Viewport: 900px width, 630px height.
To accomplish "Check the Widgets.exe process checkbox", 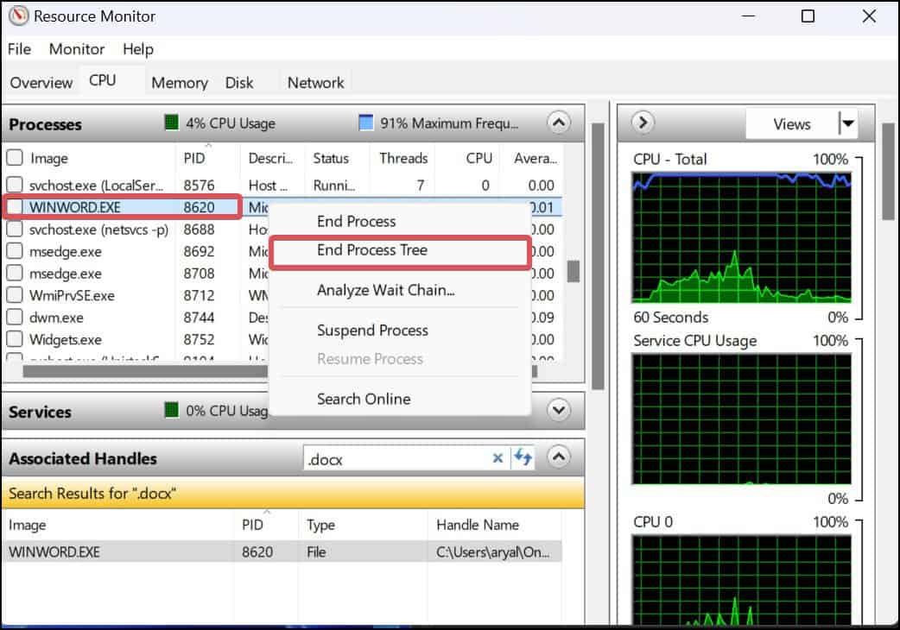I will click(x=15, y=339).
